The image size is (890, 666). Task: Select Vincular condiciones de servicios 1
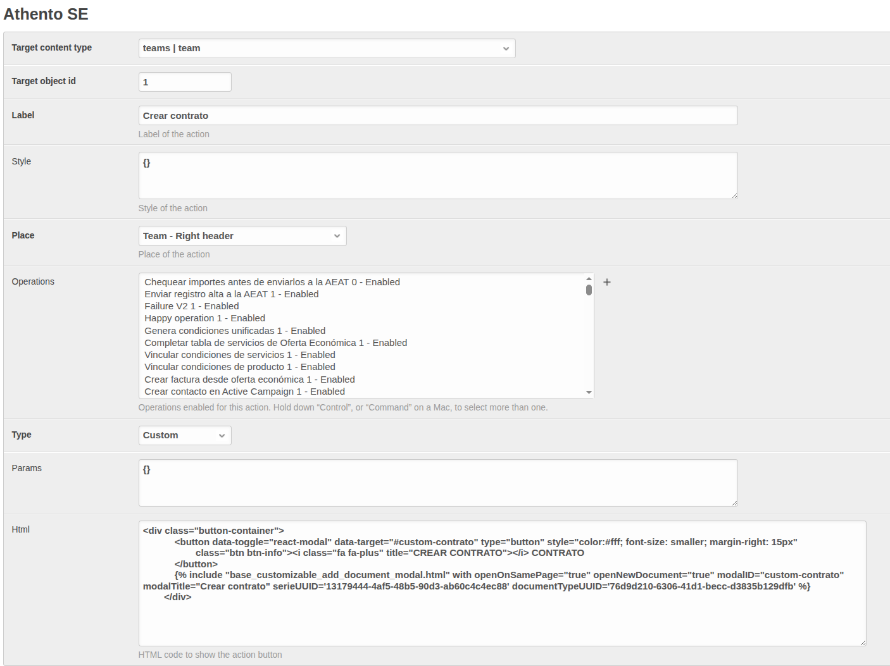click(240, 355)
